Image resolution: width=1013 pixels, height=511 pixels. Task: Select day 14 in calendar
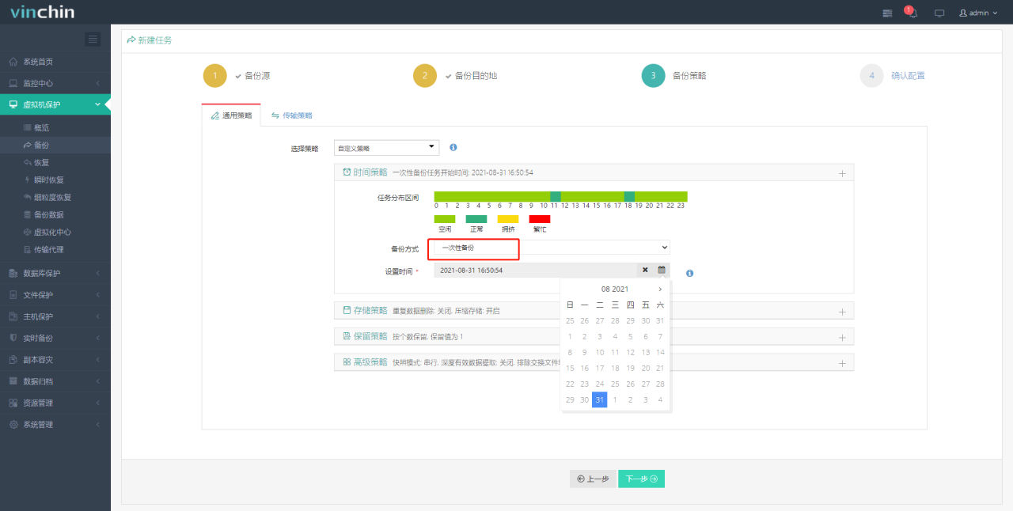660,352
